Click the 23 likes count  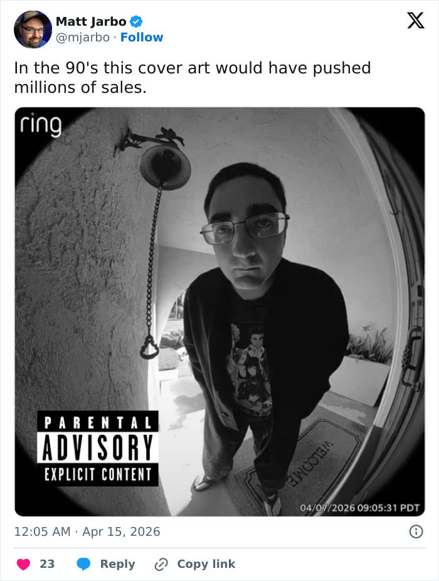point(47,564)
